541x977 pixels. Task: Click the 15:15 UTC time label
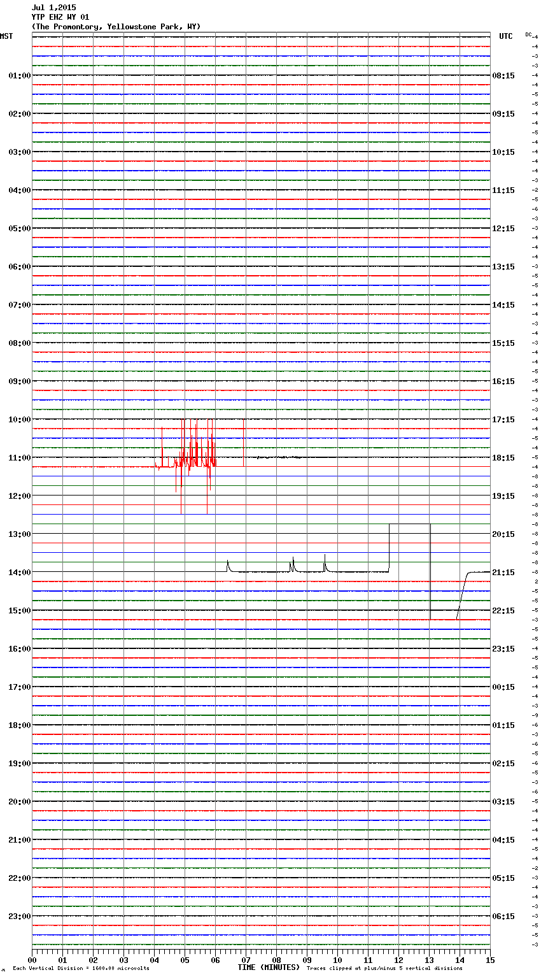coord(503,343)
